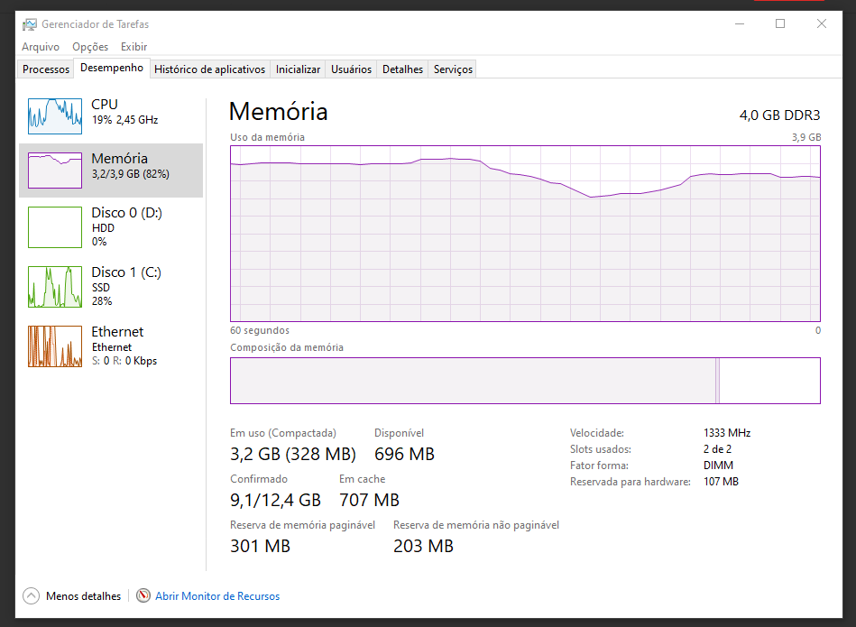The width and height of the screenshot is (856, 627).
Task: Switch to the Processos tab
Action: click(46, 69)
